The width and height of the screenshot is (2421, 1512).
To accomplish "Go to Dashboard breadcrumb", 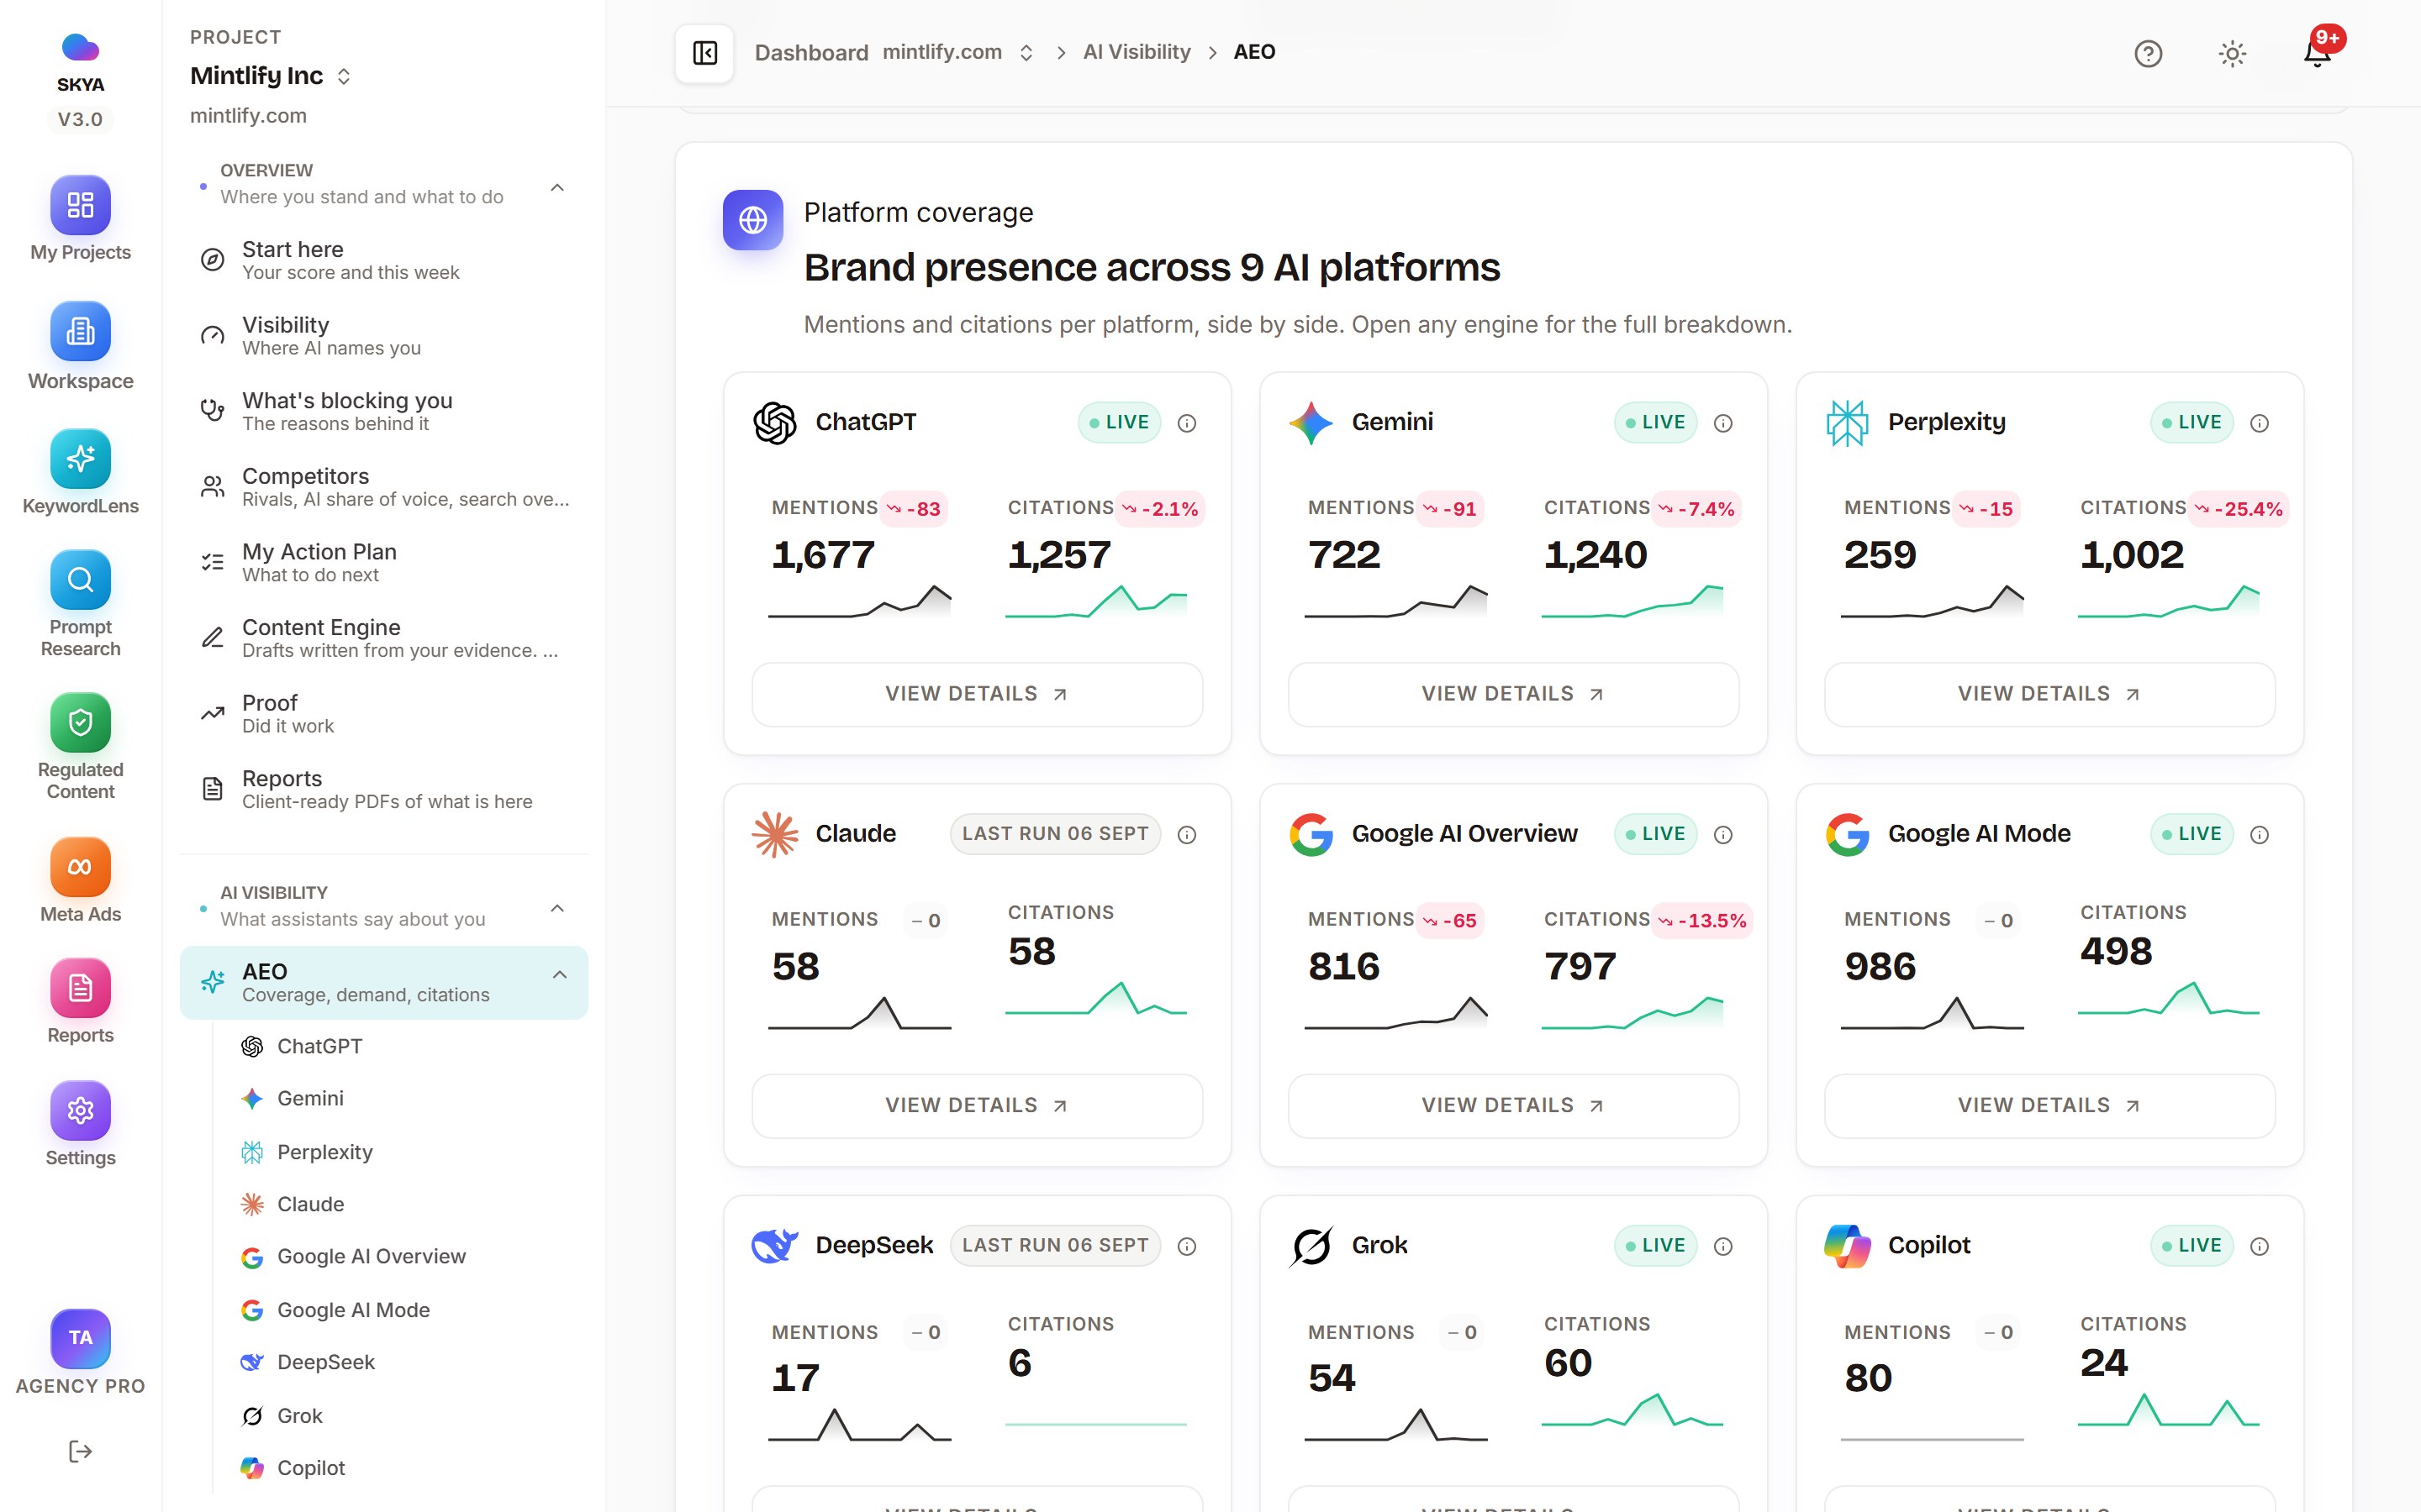I will pyautogui.click(x=811, y=52).
